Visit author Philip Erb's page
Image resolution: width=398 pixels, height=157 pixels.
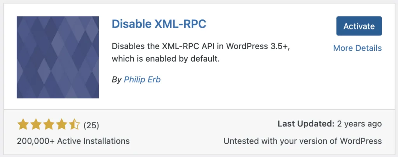pyautogui.click(x=142, y=80)
